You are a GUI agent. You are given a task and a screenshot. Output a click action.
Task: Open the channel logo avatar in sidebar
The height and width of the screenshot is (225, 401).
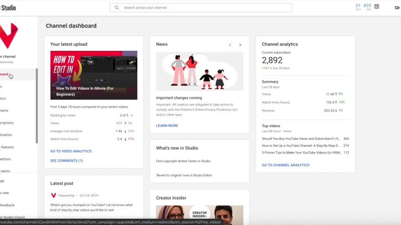(9, 35)
